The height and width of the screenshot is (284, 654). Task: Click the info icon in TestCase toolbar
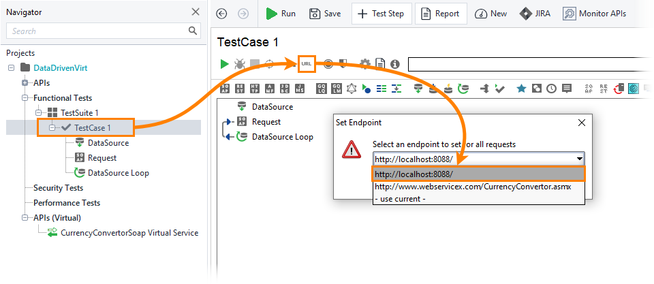click(x=395, y=64)
